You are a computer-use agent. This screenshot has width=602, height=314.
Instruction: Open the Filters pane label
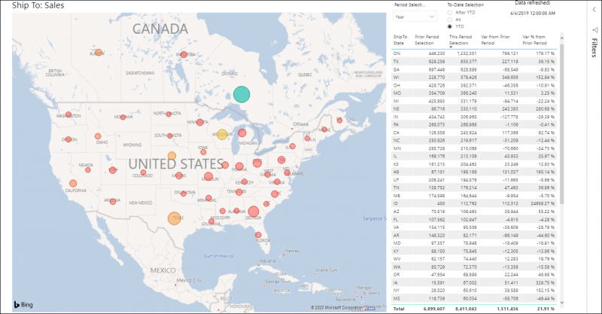(594, 47)
